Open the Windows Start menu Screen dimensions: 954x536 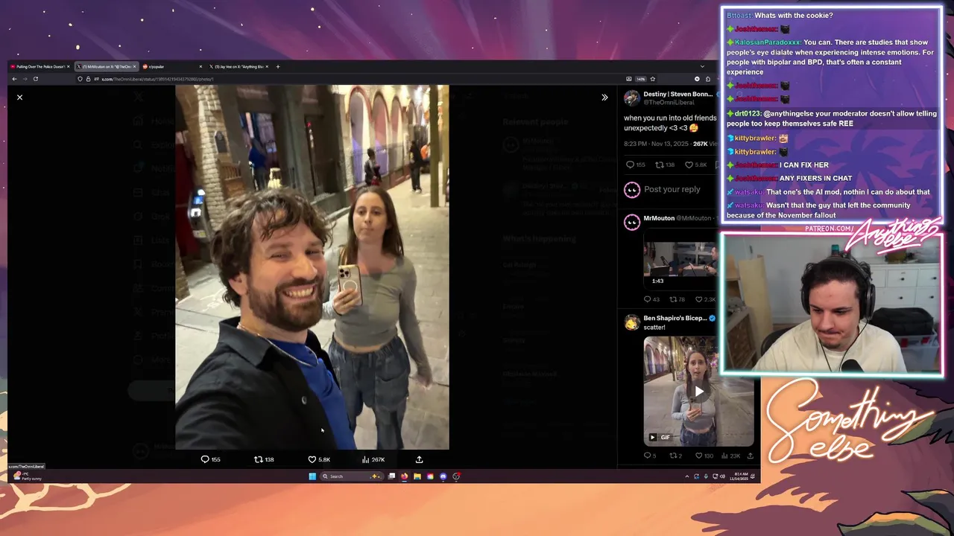click(x=312, y=476)
